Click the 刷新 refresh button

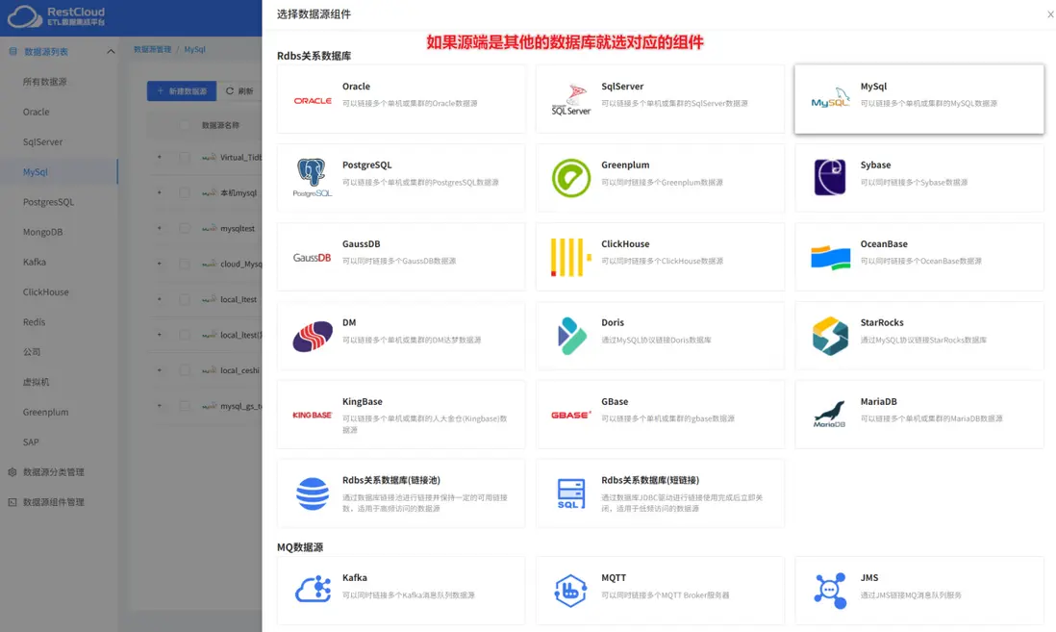point(239,91)
